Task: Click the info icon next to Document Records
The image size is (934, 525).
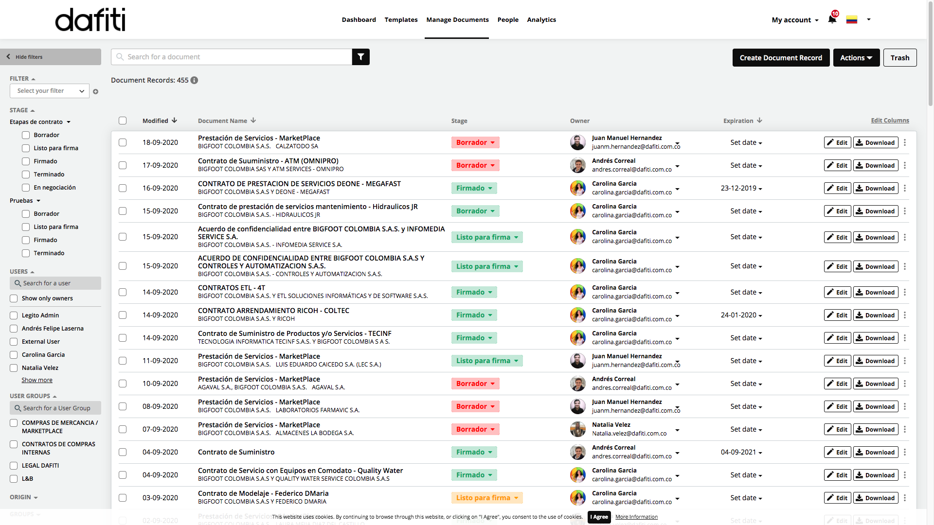Action: pyautogui.click(x=194, y=80)
